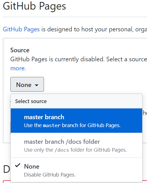Choose master branch /docs folder option
Viewport: 147px width, 183px height.
76,145
